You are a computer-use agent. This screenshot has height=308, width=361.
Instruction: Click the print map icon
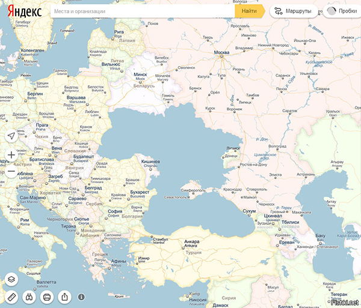coord(46,297)
